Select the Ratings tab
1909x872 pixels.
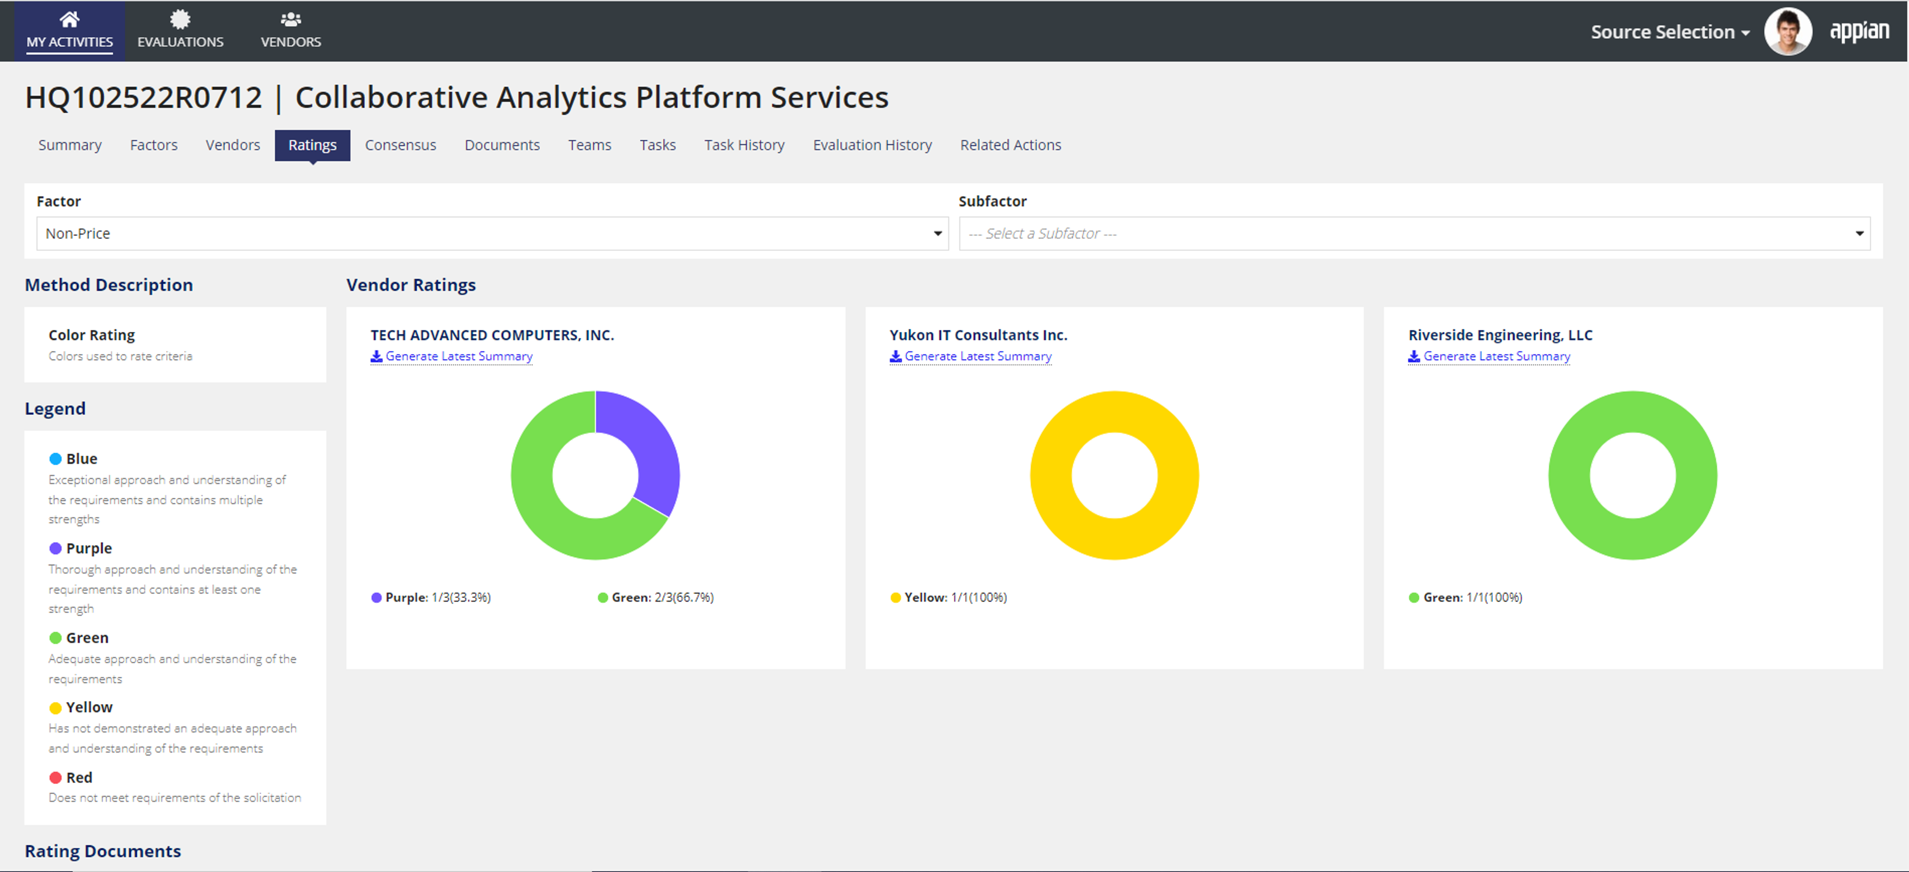(312, 145)
